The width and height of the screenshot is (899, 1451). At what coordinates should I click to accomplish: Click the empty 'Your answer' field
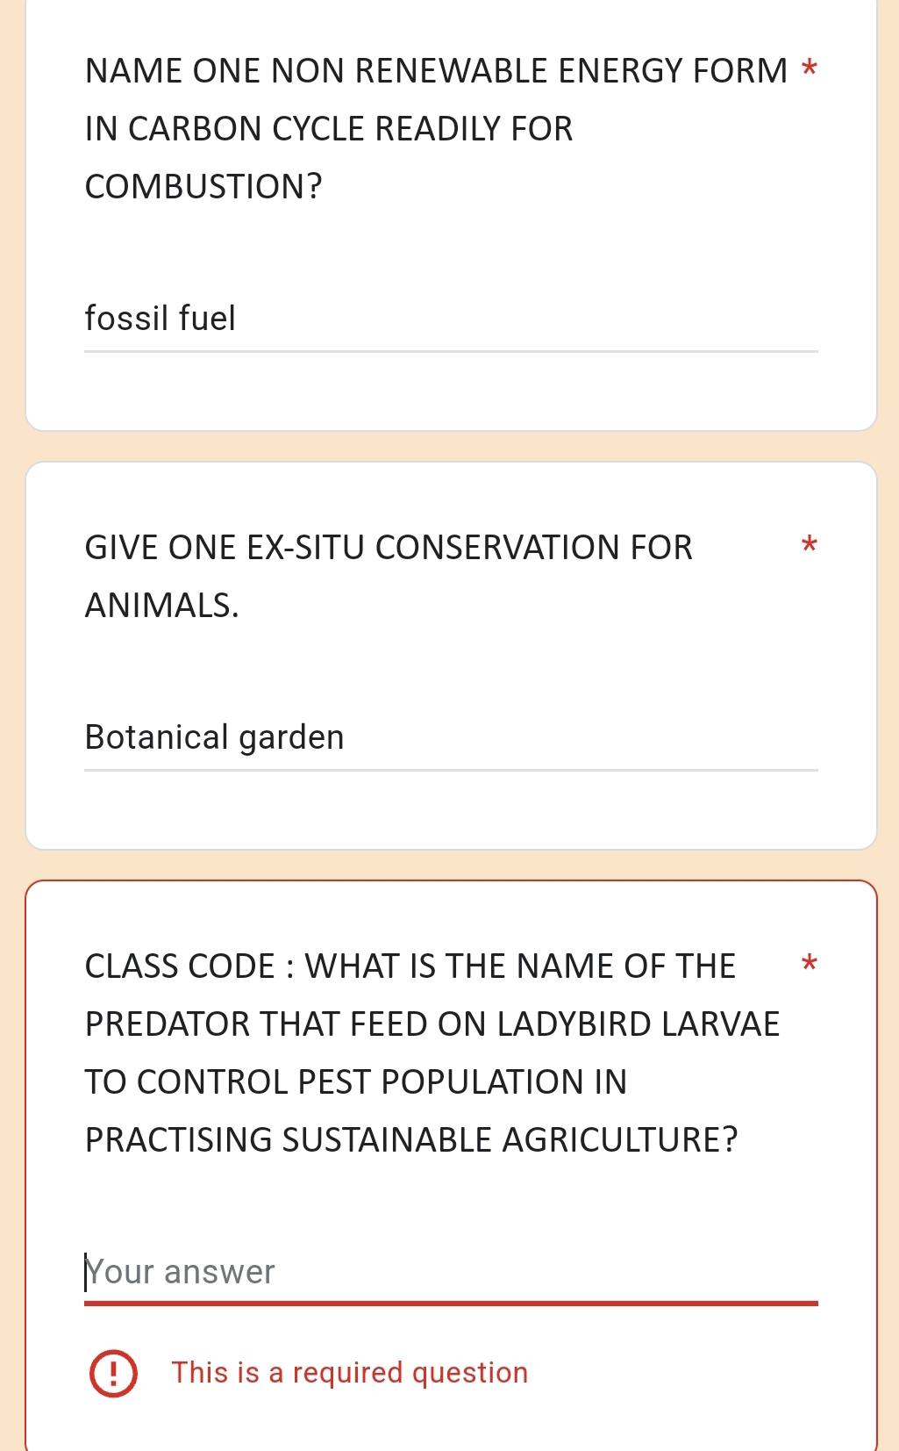pos(450,1272)
